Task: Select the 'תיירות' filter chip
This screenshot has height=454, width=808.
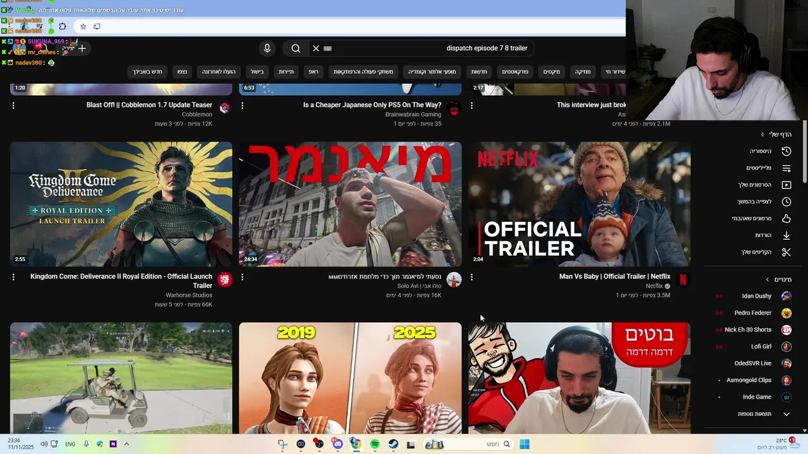Action: 286,72
